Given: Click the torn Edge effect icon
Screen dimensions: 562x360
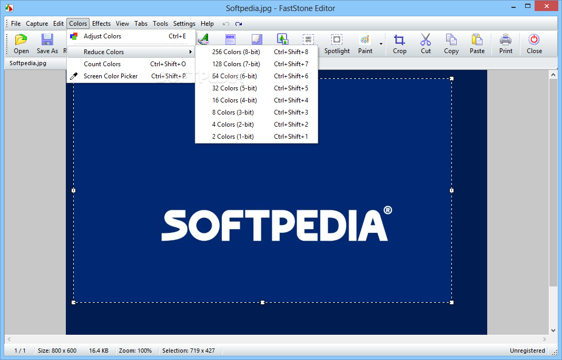Looking at the screenshot, I should point(257,39).
